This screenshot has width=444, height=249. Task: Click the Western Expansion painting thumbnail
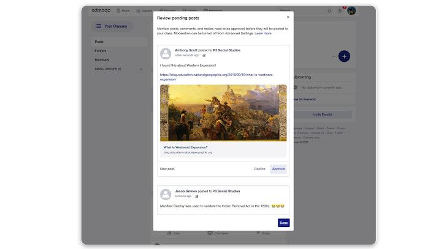tap(223, 113)
